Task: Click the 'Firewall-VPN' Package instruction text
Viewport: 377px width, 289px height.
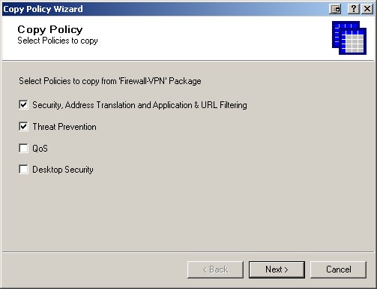Action: [x=110, y=81]
